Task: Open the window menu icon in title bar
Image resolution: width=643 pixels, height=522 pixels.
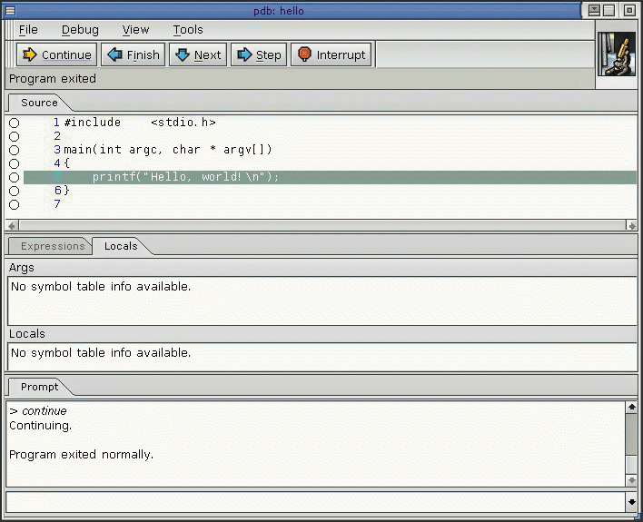Action: pos(10,11)
